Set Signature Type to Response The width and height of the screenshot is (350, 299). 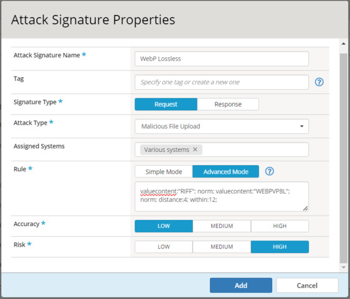pyautogui.click(x=228, y=104)
